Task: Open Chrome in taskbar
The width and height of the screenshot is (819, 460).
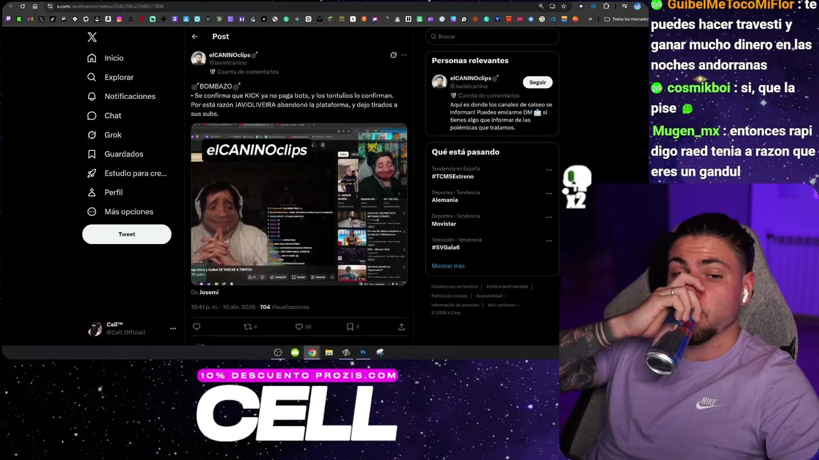Action: [x=312, y=353]
